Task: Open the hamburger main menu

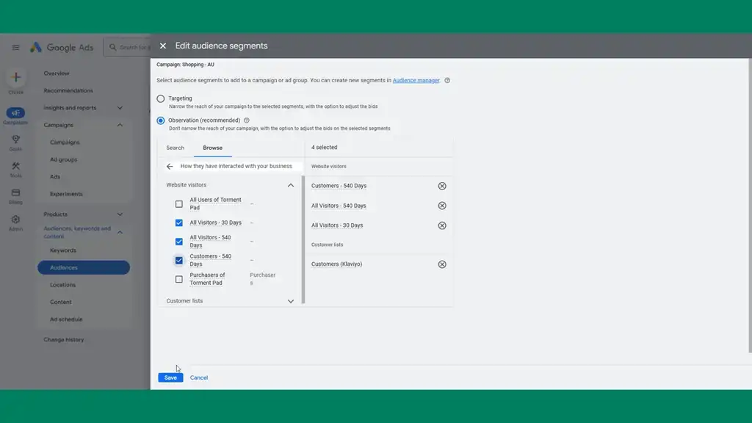Action: coord(15,48)
